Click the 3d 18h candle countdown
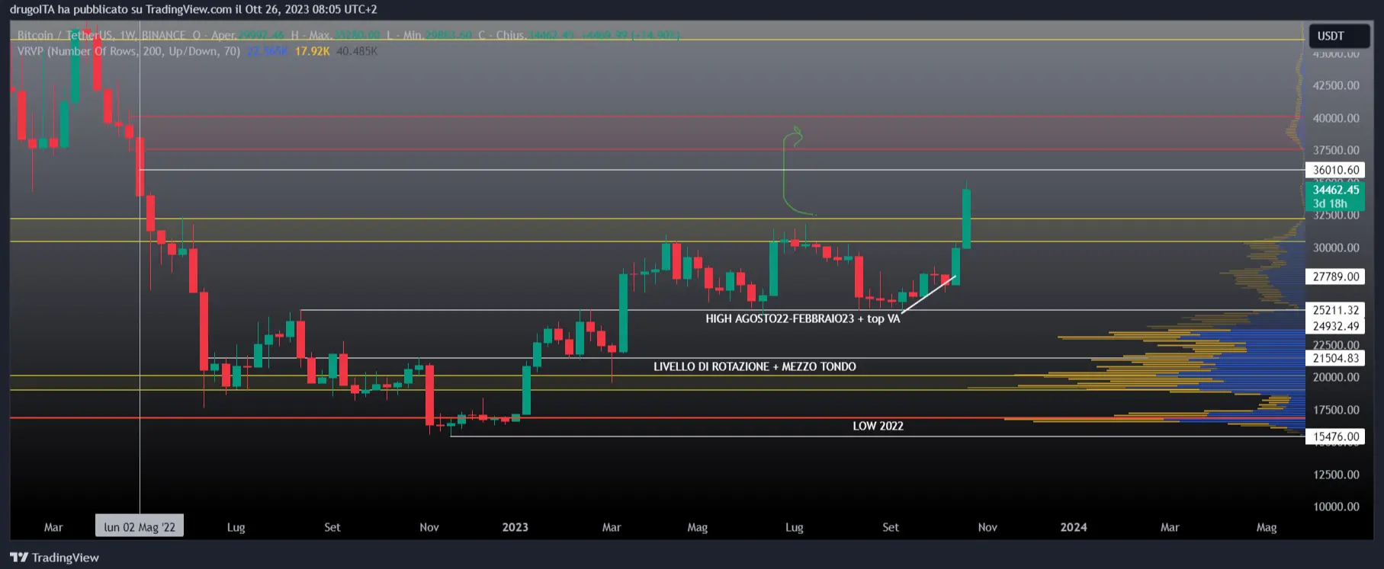1384x569 pixels. 1330,203
